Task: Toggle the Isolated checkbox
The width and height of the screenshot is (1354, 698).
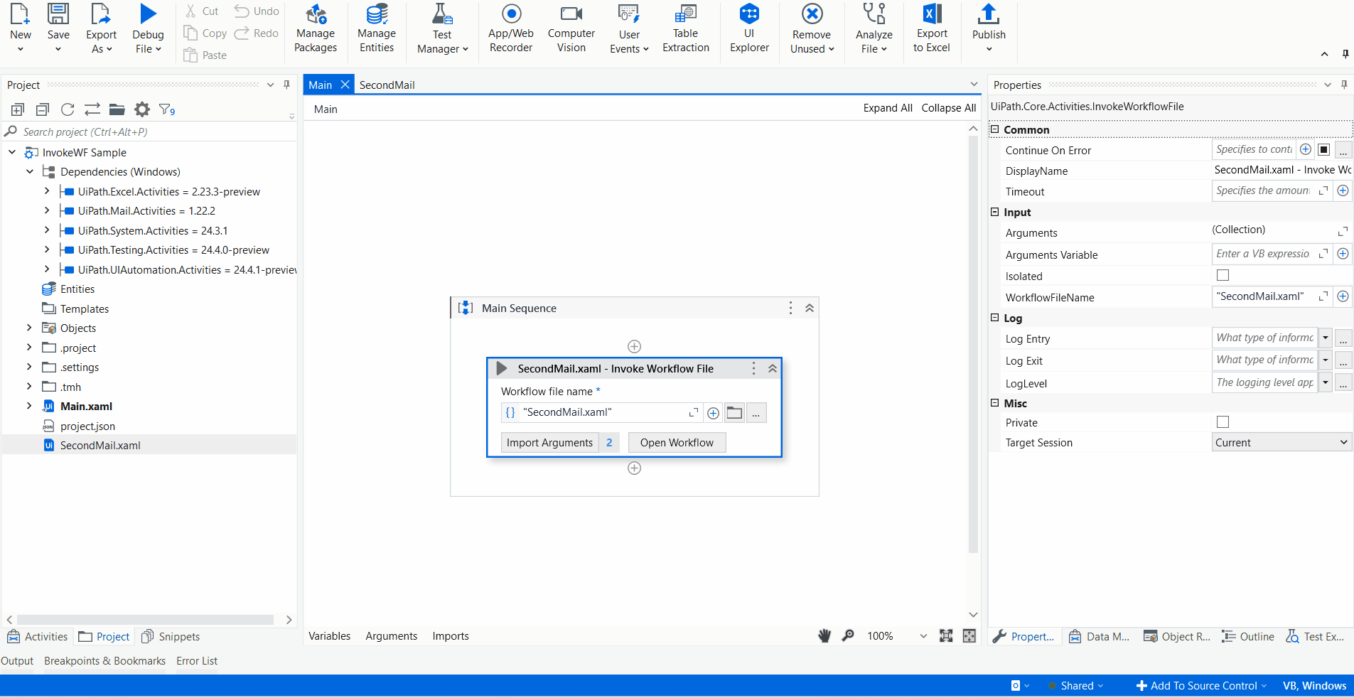Action: [1223, 275]
